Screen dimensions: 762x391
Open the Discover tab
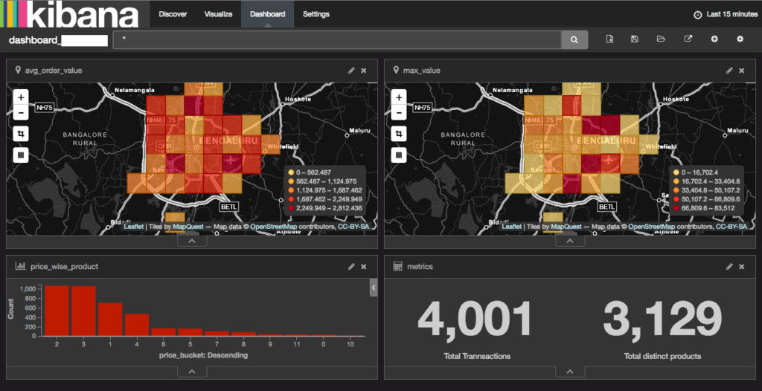click(173, 14)
